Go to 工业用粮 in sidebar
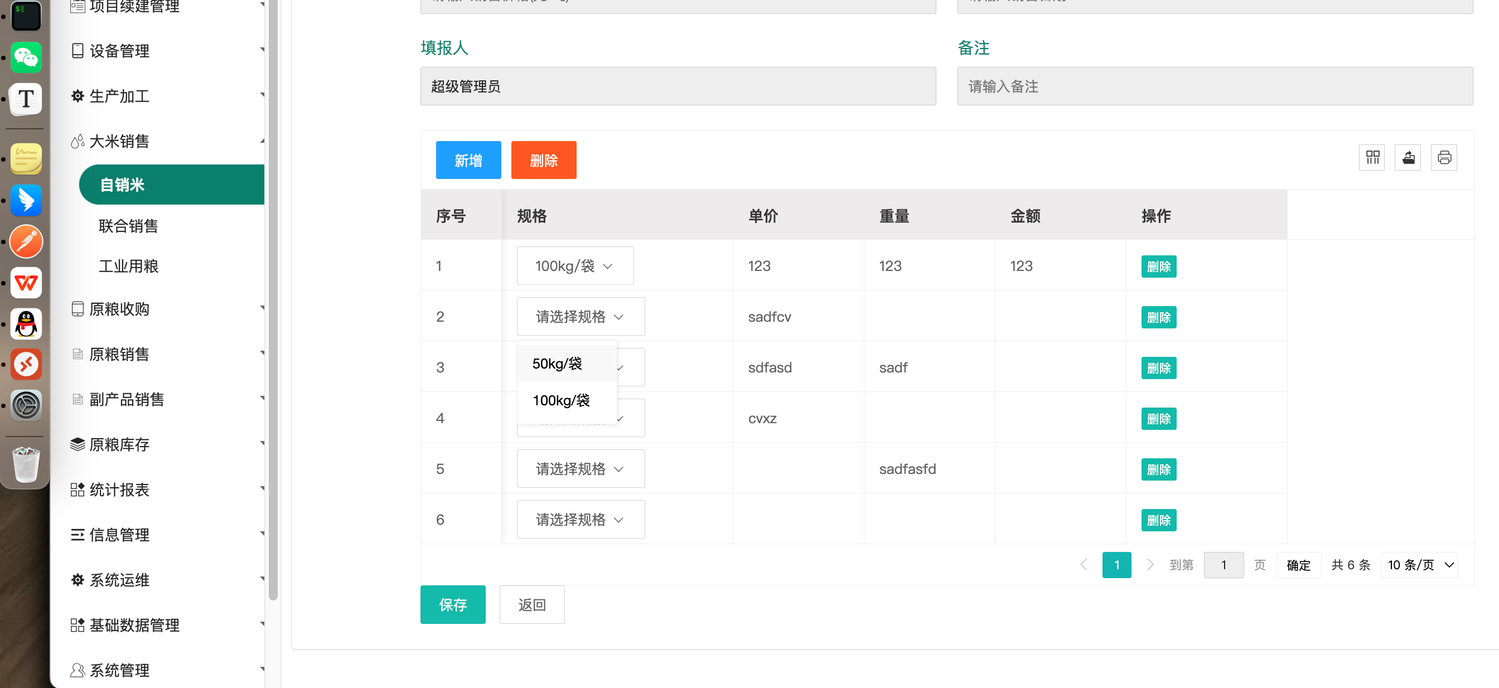The width and height of the screenshot is (1499, 688). (x=129, y=267)
